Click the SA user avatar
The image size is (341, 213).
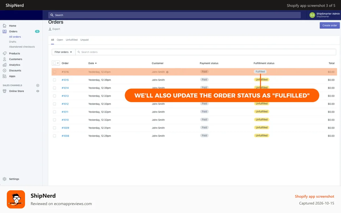click(312, 15)
